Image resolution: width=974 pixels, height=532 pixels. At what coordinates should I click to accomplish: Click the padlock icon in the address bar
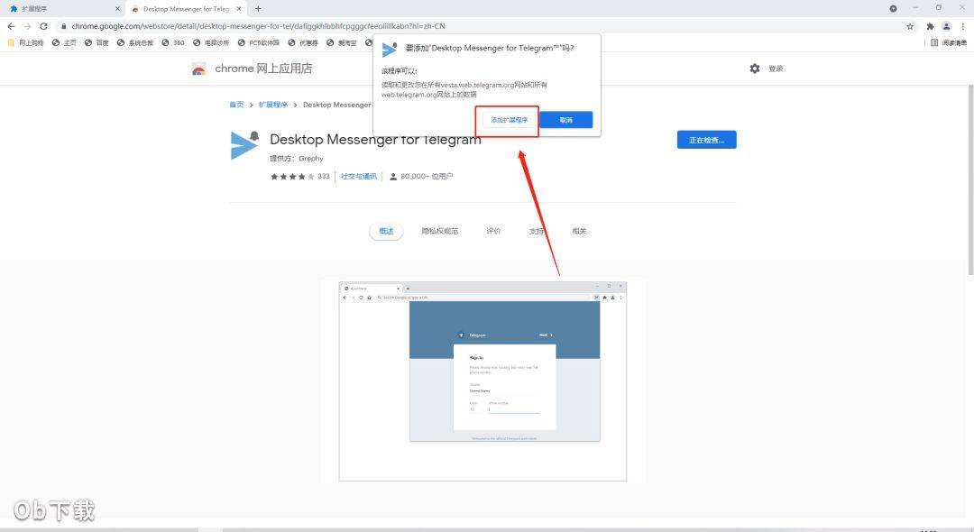63,26
